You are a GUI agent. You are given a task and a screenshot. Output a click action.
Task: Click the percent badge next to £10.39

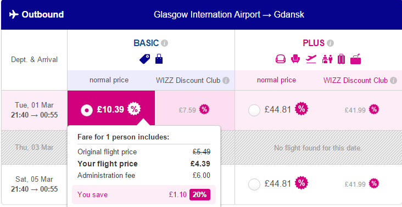tap(134, 109)
